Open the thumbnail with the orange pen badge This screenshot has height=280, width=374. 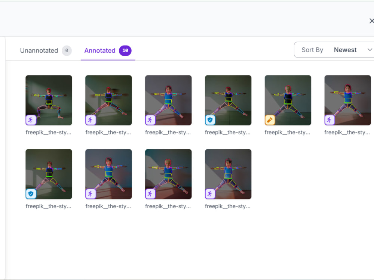[x=288, y=100]
